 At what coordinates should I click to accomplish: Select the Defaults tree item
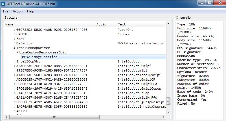coord(24,43)
